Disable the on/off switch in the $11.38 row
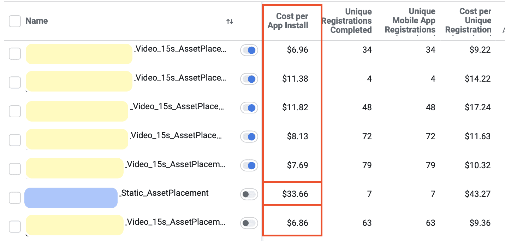The width and height of the screenshot is (505, 241). tap(249, 79)
